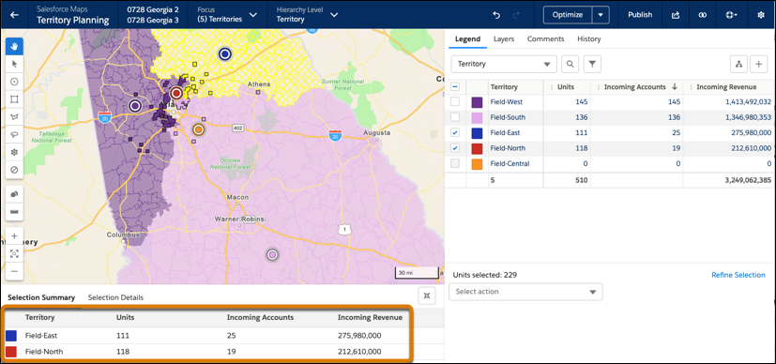
Task: Search the legend table
Action: [571, 64]
